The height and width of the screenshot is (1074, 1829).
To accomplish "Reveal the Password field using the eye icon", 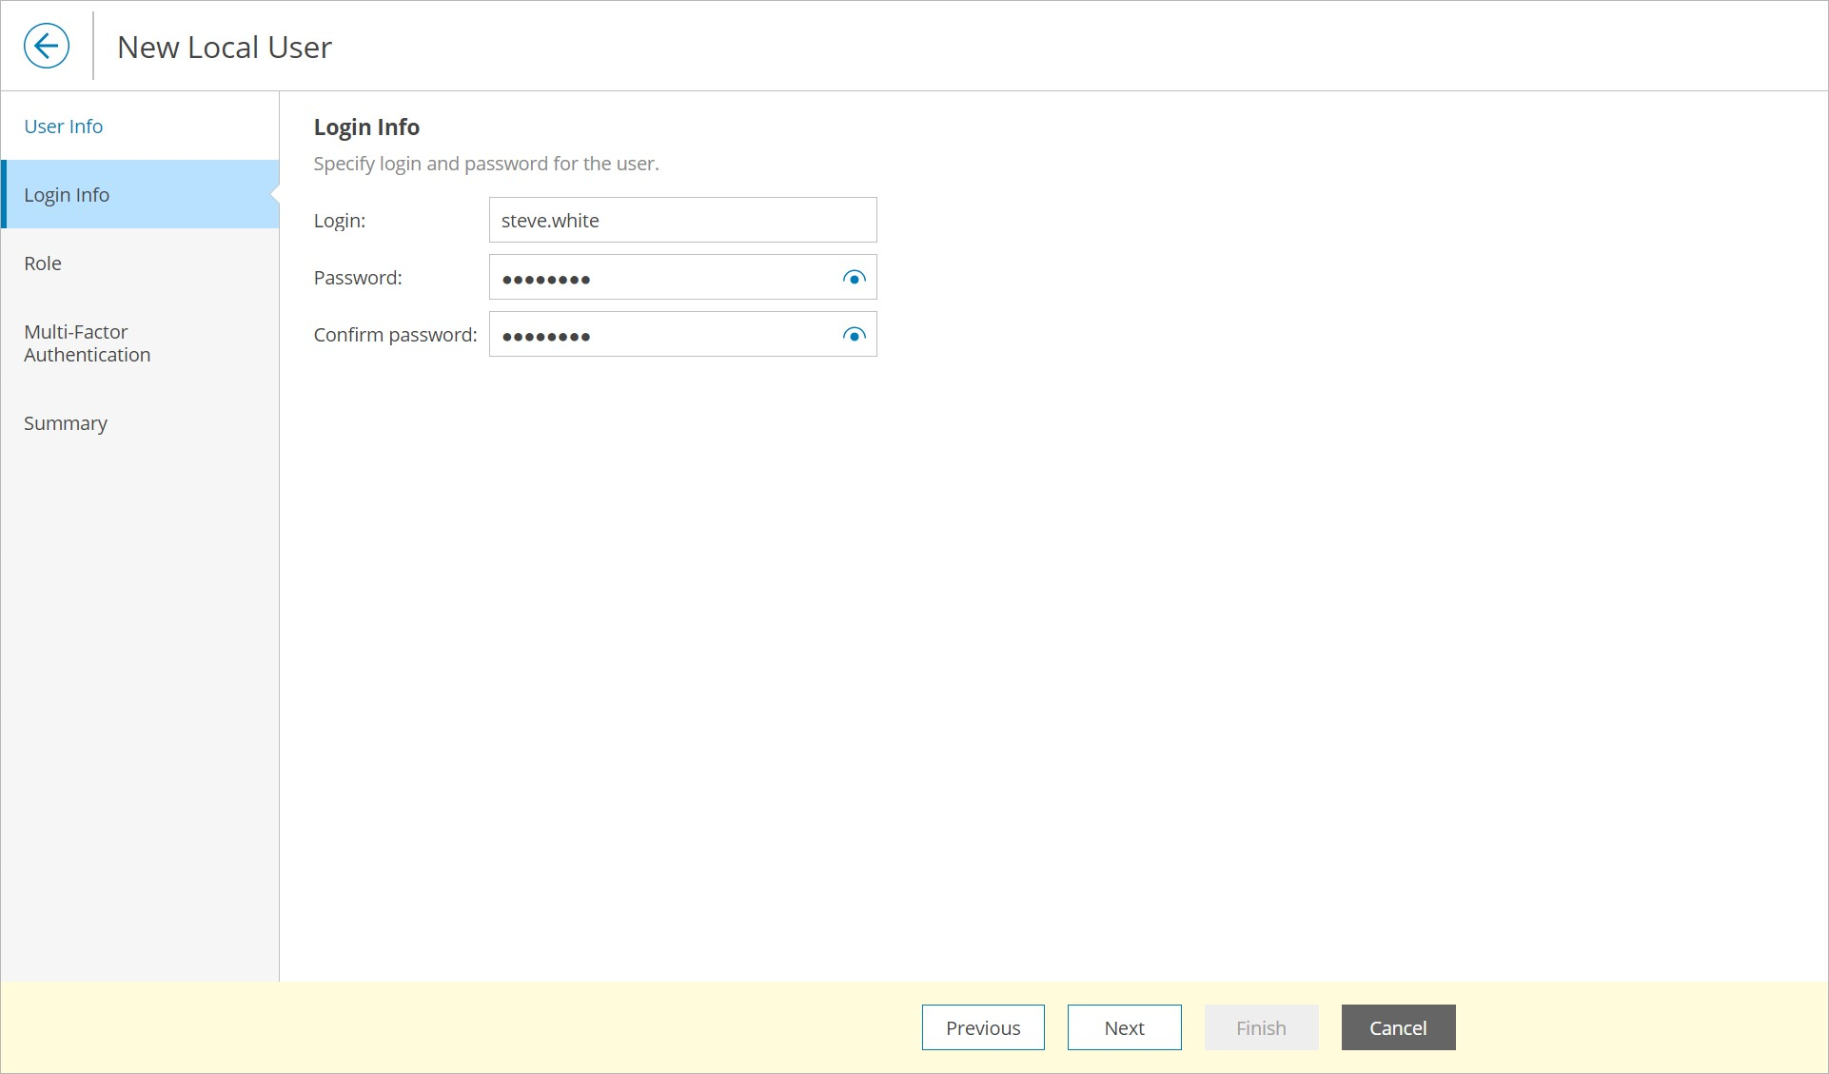I will pos(854,278).
